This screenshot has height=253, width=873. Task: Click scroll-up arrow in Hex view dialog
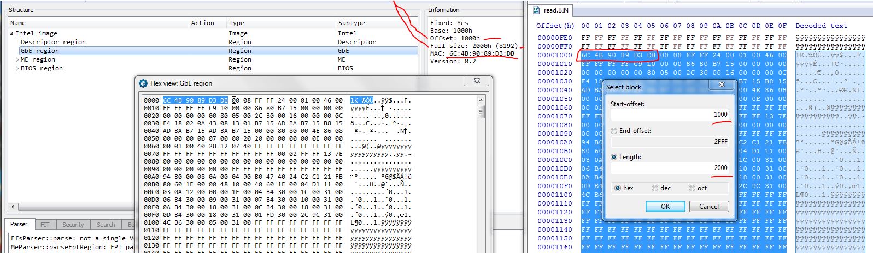pos(481,100)
